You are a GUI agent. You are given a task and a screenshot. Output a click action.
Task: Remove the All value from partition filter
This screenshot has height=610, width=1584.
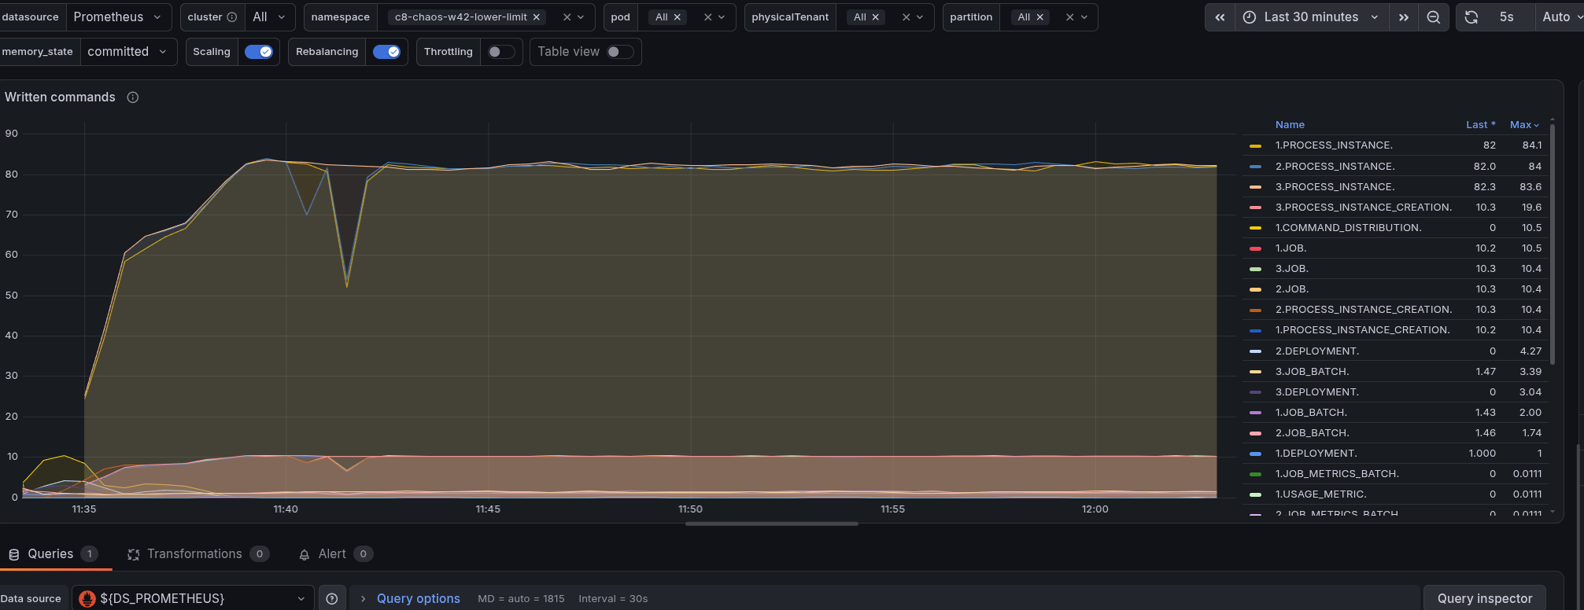pyautogui.click(x=1039, y=17)
